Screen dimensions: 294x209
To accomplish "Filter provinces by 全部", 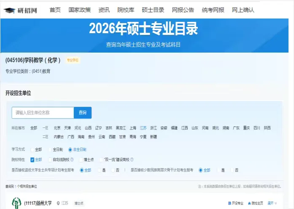I will tap(34, 128).
